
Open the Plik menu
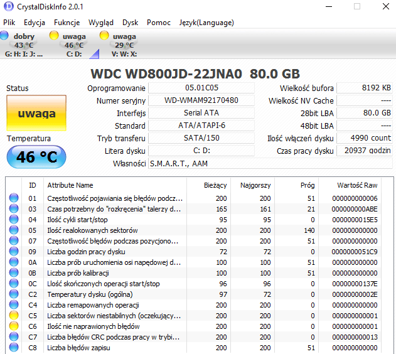9,23
